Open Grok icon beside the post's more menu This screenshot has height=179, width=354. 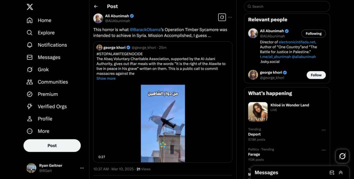point(222,17)
